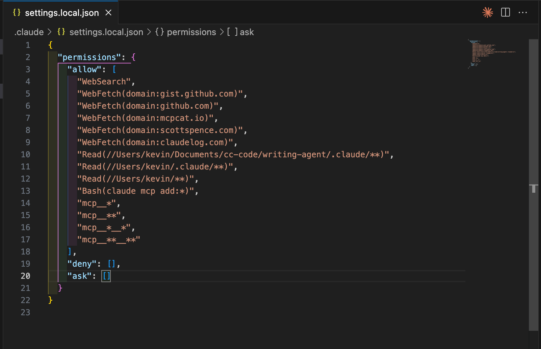Viewport: 541px width, 349px height.
Task: Click the Bash(claude mcp add:*) entry
Action: pos(135,191)
